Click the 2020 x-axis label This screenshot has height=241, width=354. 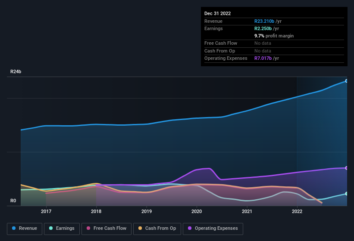(x=197, y=211)
